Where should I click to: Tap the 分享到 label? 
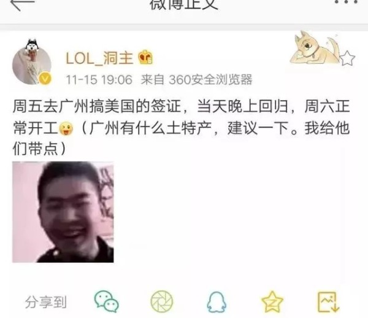point(46,302)
